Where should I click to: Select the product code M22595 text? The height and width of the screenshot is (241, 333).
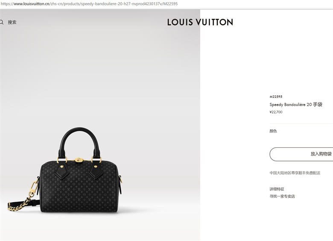click(276, 97)
